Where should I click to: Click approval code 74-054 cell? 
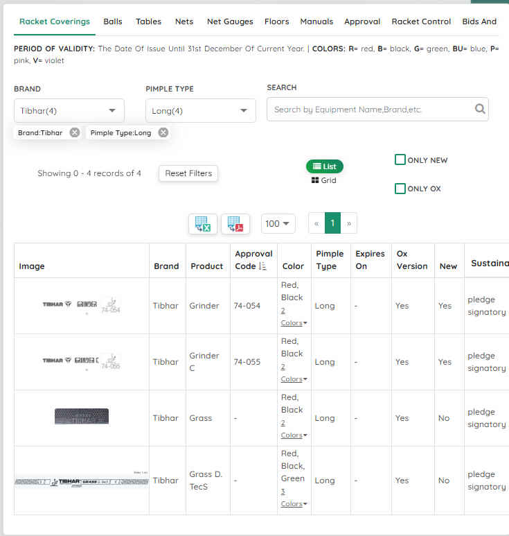(x=247, y=306)
